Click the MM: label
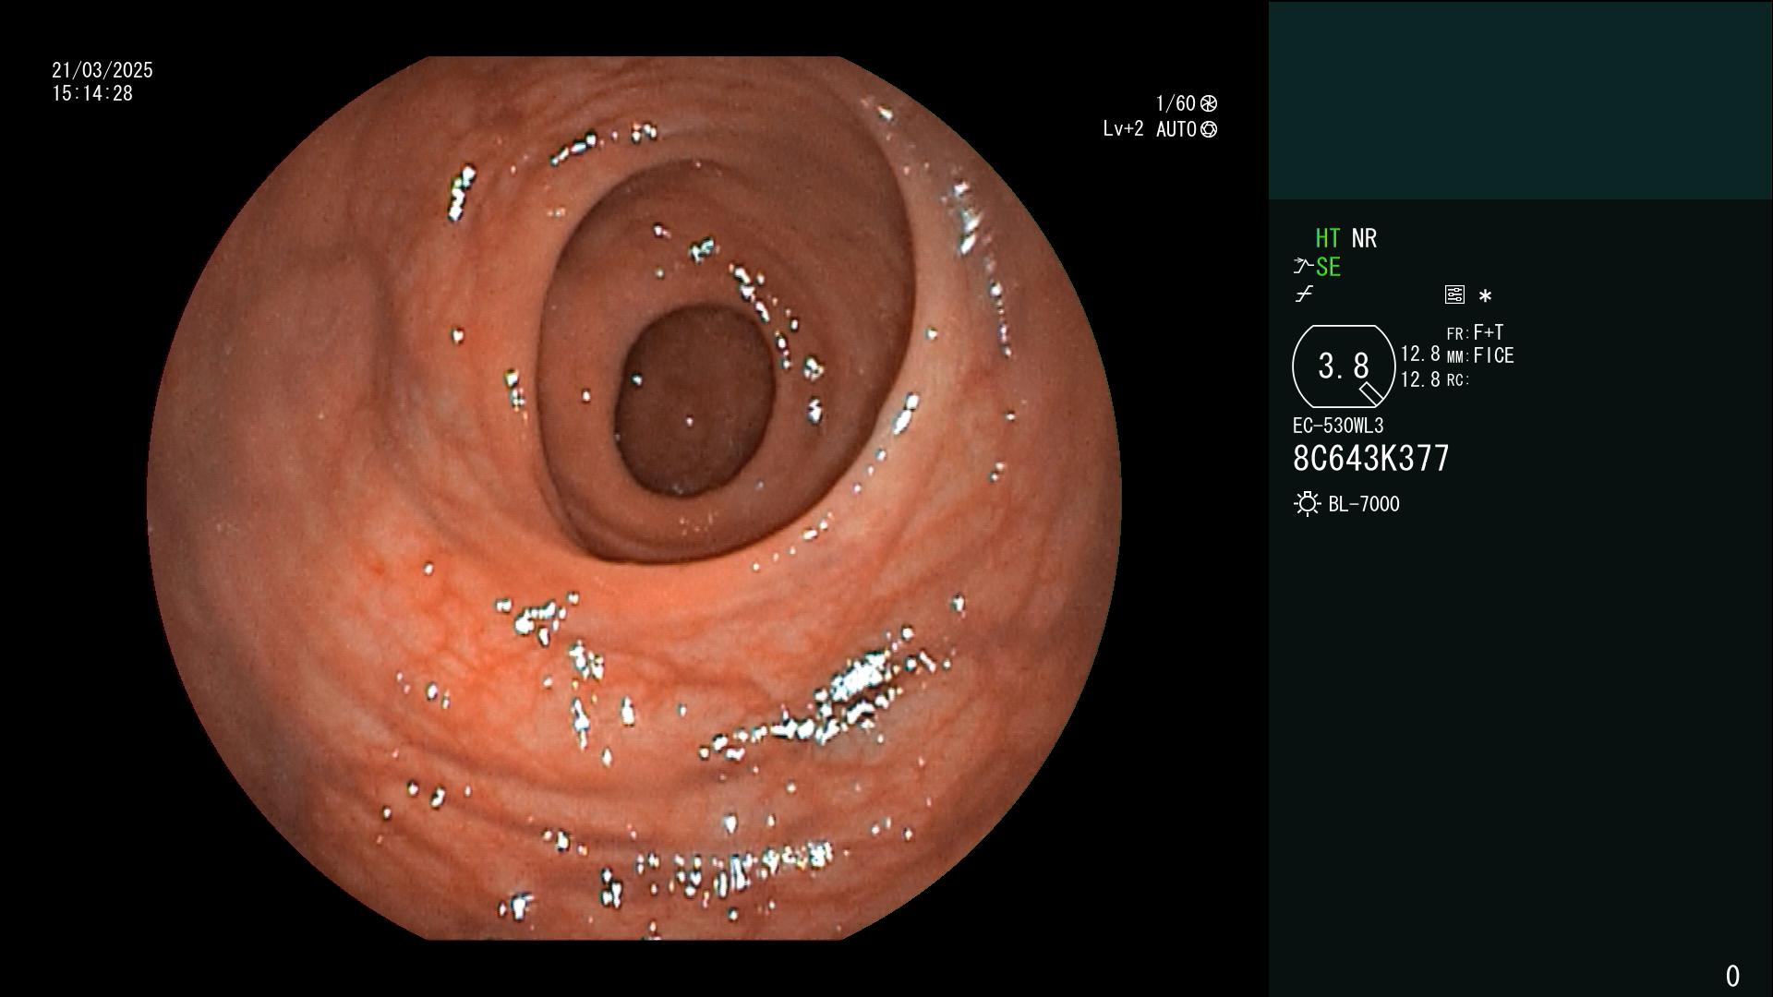 coord(1458,357)
